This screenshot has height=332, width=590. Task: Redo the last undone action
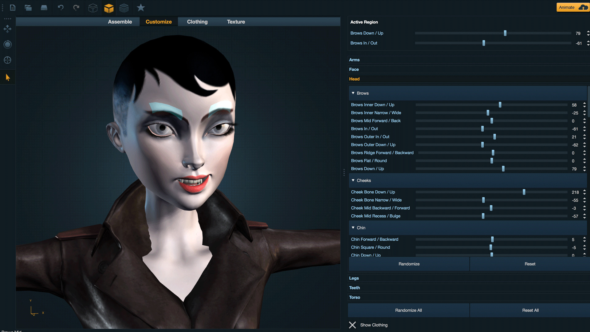[x=76, y=8]
